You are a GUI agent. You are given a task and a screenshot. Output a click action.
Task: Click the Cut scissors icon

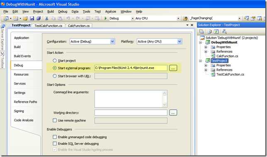coord(47,18)
